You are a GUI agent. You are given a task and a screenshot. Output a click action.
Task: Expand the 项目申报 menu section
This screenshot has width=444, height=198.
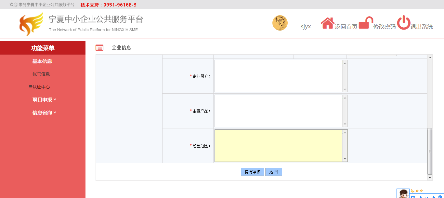click(44, 100)
